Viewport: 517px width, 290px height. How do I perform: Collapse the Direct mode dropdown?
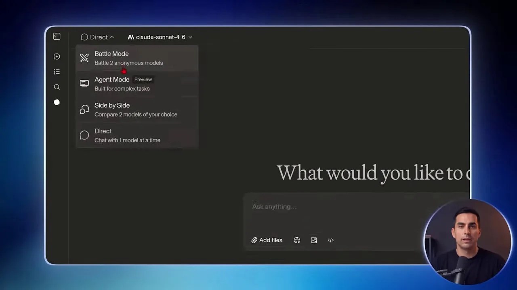(97, 37)
